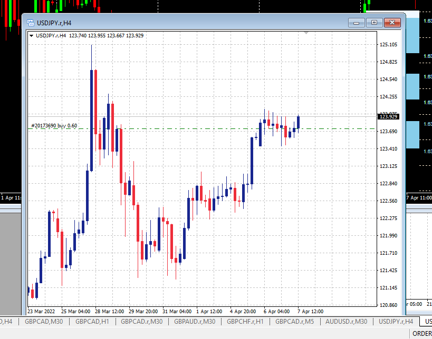Switch to the GBPCAD,H1 chart tab
This screenshot has height=339, width=432.
(92, 322)
